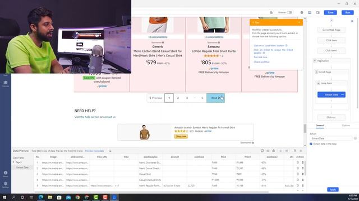Copy data row 2 using Actions icon
Viewport: 359px width, 201px height.
(x=297, y=168)
